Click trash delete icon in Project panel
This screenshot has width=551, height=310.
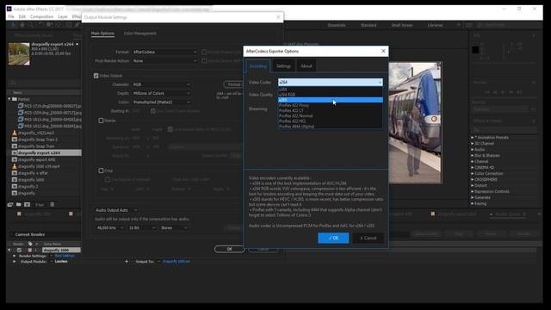(x=52, y=204)
